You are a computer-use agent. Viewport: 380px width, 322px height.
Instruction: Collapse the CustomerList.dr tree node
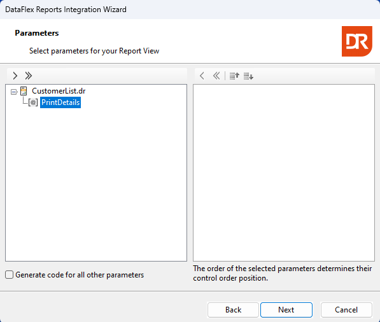tap(14, 92)
